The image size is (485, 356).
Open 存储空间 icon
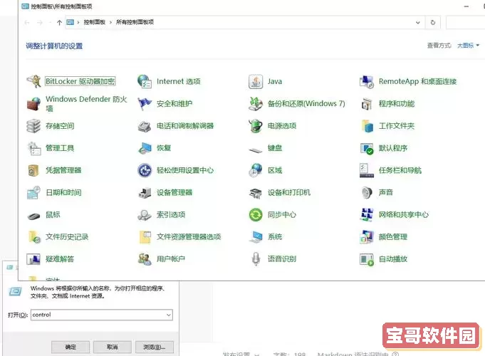[33, 126]
